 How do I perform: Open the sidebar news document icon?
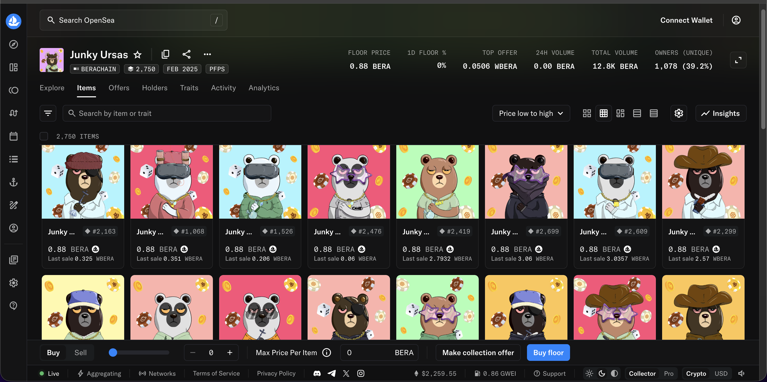(13, 260)
